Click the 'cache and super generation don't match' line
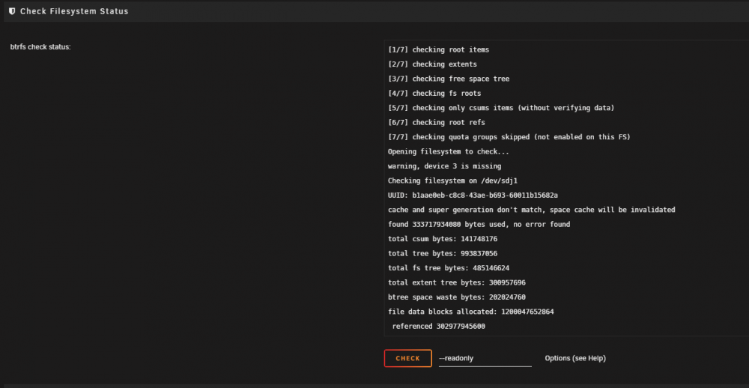Viewport: 749px width, 388px height. 531,210
